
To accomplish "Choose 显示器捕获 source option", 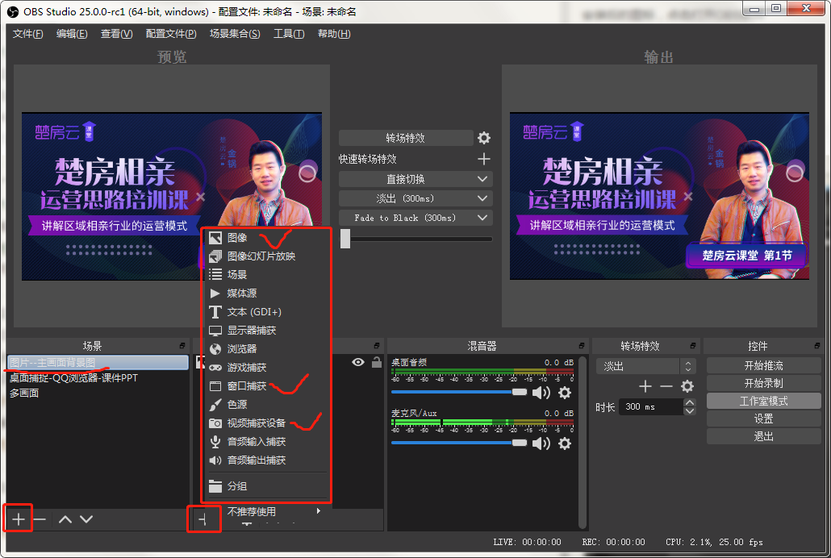I will [x=267, y=330].
